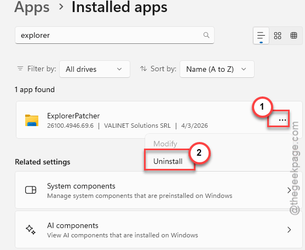Switch to grid view layout
Screen dimensions: 305x250
[x=278, y=36]
